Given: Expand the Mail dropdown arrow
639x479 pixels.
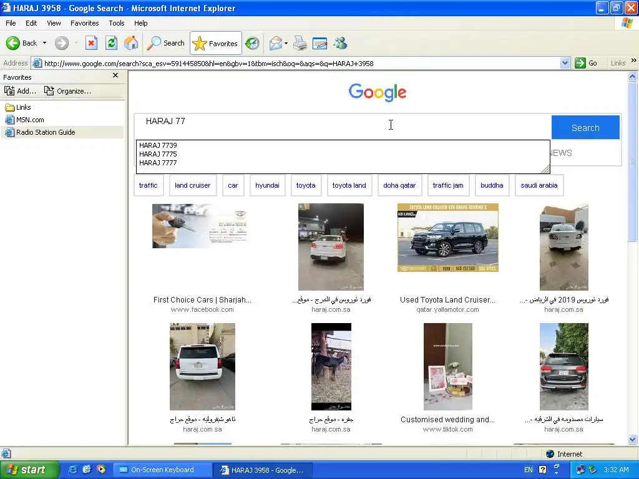Looking at the screenshot, I should coord(286,43).
